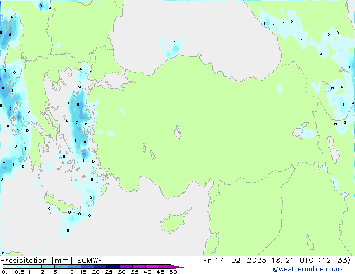The width and height of the screenshot is (355, 274).
Task: Click the "Precipitation" title text
Action: pyautogui.click(x=24, y=261)
